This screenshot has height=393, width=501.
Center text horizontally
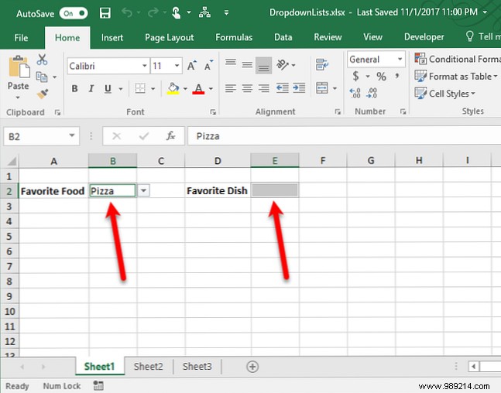point(247,87)
